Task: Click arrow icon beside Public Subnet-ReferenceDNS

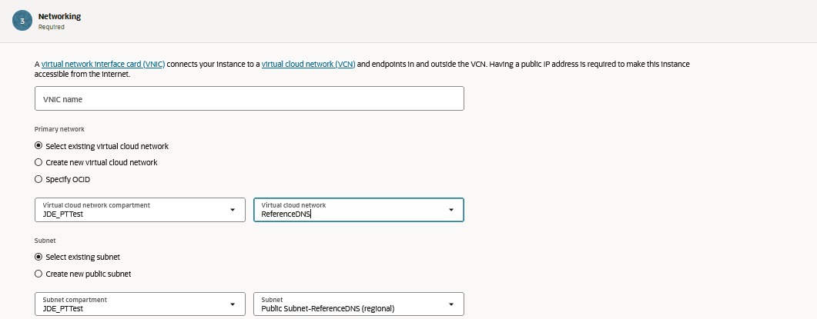Action: point(451,304)
